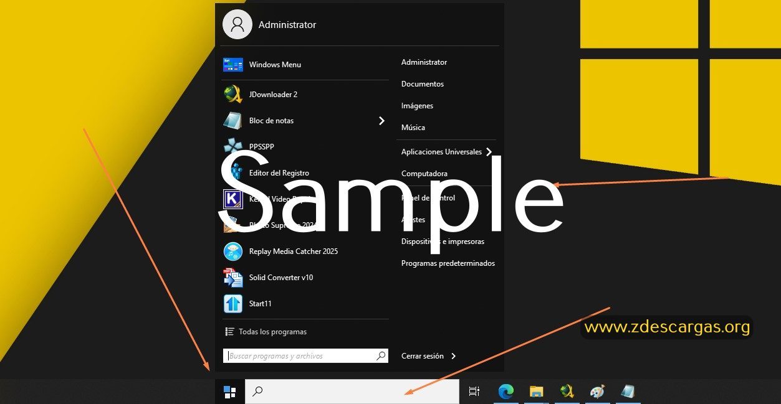This screenshot has width=781, height=404.
Task: Launch Microsoft Edge from the taskbar
Action: 505,392
